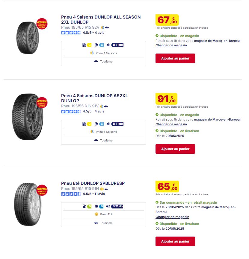The width and height of the screenshot is (249, 259).
Task: Click star rating 4.8/5 of All Season 2XL
Action: [71, 33]
